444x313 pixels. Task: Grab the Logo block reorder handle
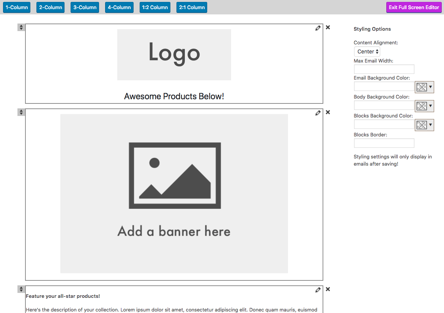(x=21, y=27)
